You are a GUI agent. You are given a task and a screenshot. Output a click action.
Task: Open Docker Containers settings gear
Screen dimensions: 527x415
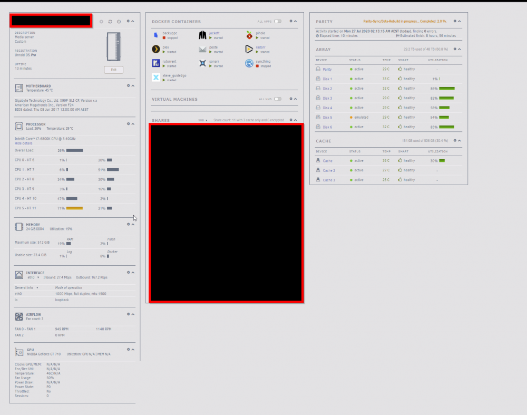(x=291, y=21)
